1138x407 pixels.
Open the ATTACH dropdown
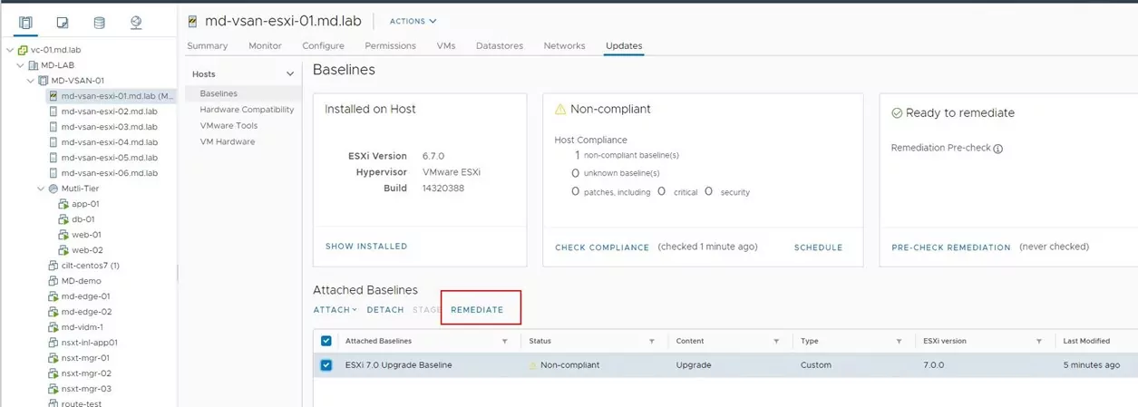coord(335,310)
